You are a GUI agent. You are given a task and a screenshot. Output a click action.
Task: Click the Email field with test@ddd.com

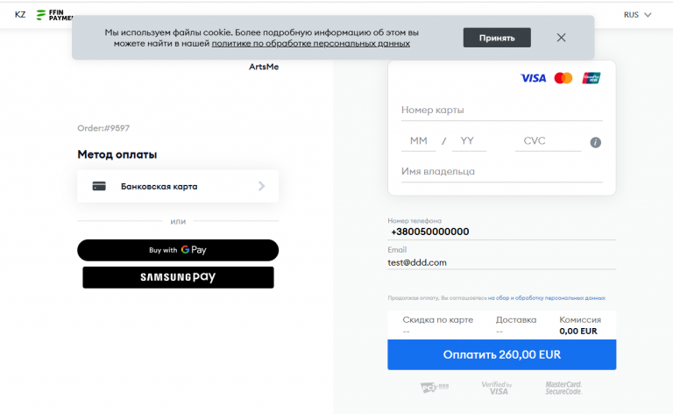501,262
